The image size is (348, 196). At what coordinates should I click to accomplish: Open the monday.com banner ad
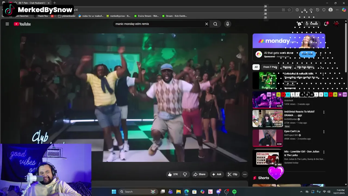point(289,41)
